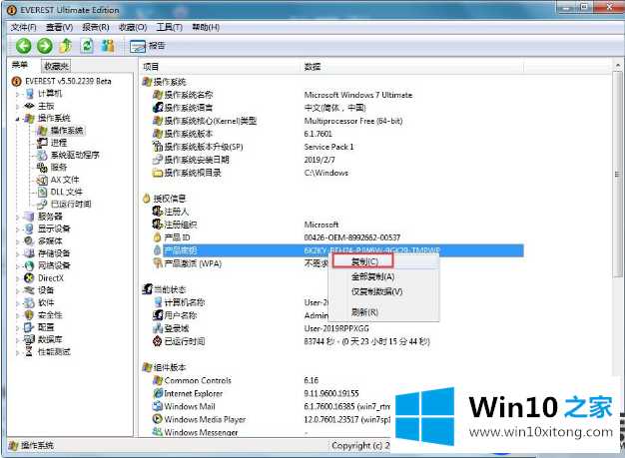Open the 报告(R) menu
This screenshot has width=625, height=458.
tap(96, 27)
